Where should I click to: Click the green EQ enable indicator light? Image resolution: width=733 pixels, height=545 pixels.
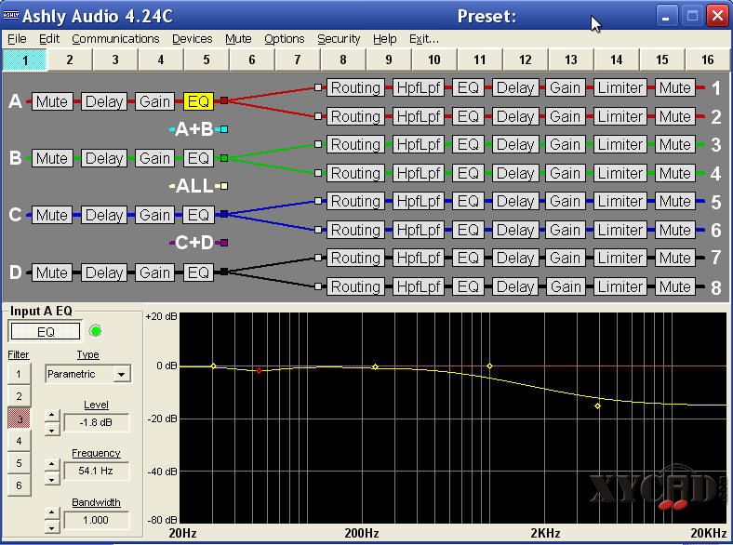pyautogui.click(x=96, y=331)
